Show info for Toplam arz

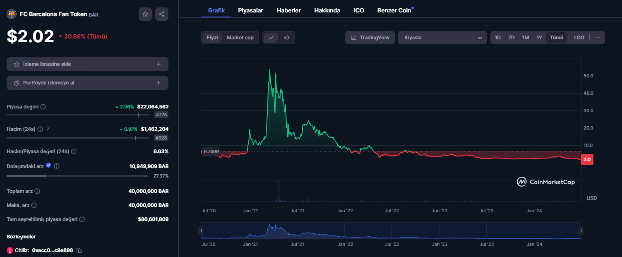tap(37, 191)
